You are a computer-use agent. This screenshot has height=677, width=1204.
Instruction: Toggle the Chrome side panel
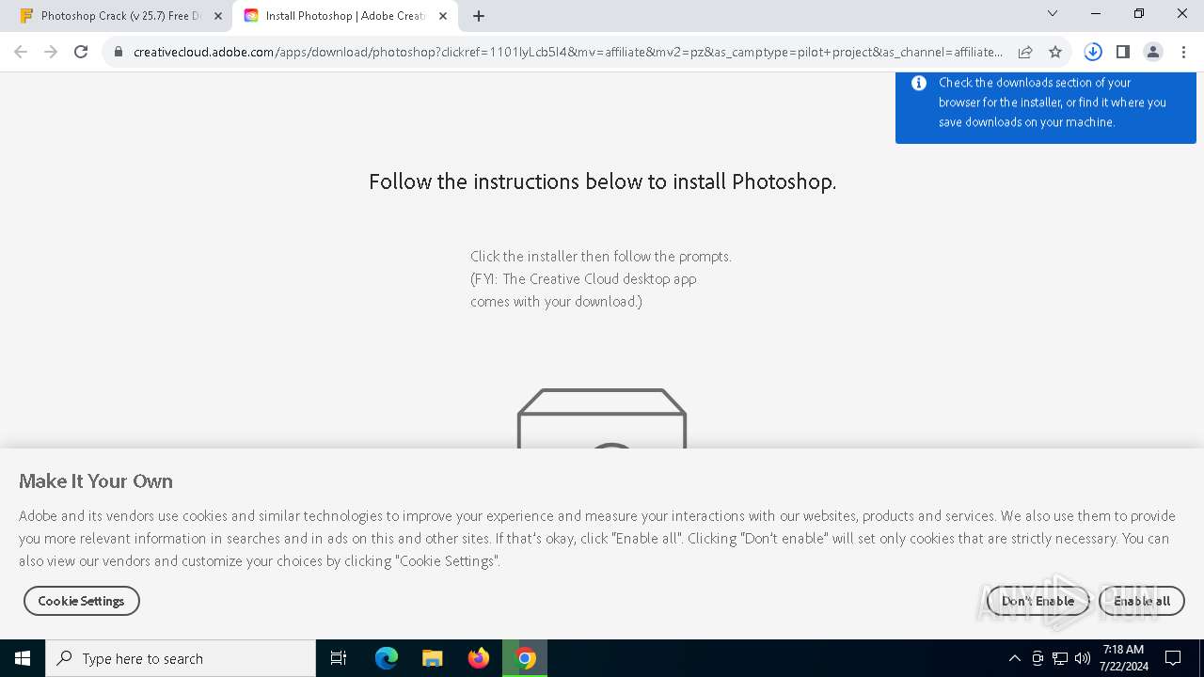click(x=1123, y=52)
